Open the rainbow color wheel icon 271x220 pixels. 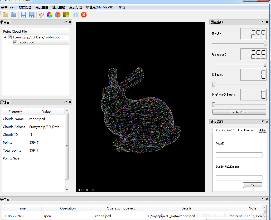(50, 15)
